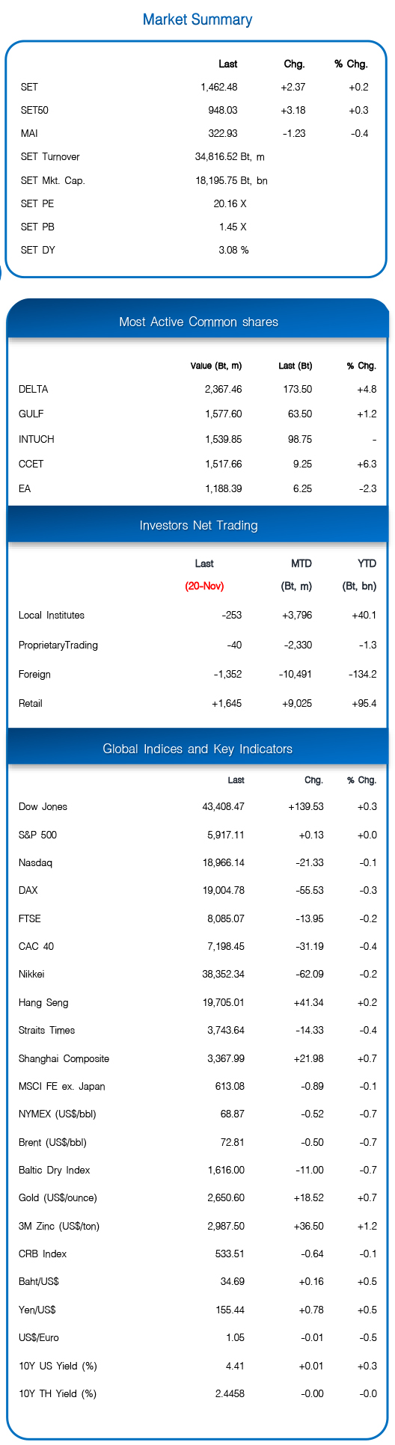
Task: Click the SET Turnover value
Action: (x=230, y=156)
